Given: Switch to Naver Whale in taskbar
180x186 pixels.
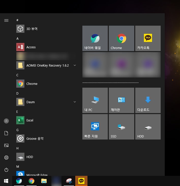Looking at the screenshot, I should point(19,181).
